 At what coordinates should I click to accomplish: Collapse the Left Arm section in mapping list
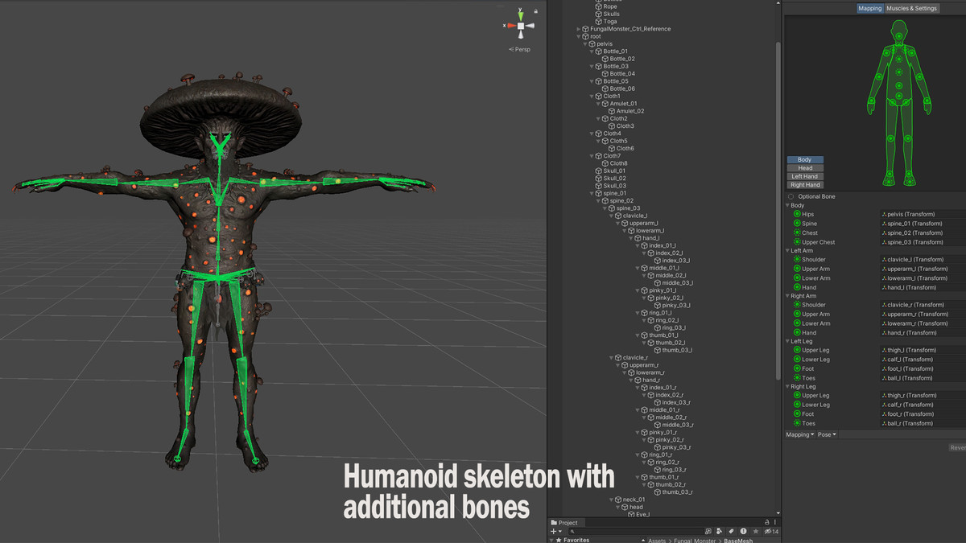tap(787, 251)
